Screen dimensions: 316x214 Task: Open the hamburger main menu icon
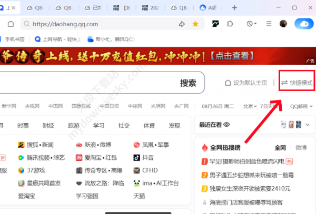[268, 24]
